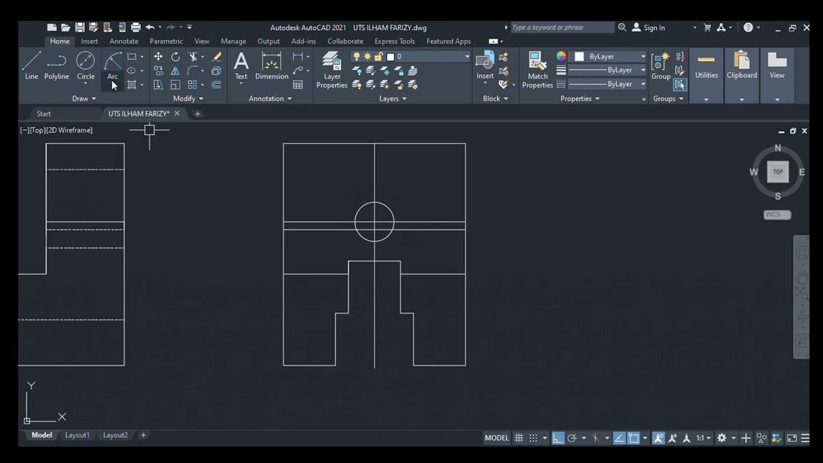Screen dimensions: 823x463
Task: Pick the Move tool in Modify panel
Action: coord(158,57)
